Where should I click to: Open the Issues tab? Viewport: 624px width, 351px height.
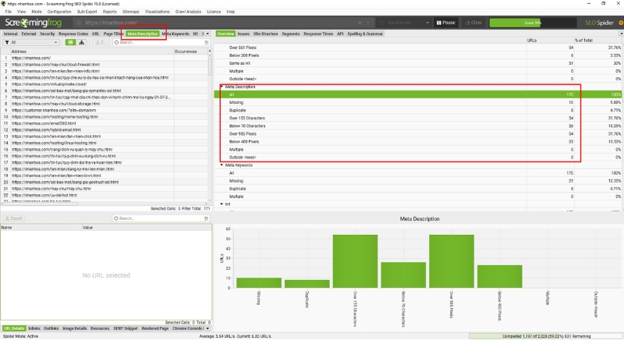click(243, 34)
